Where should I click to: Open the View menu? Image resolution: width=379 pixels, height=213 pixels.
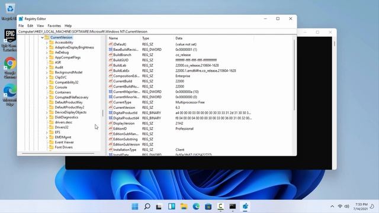(x=40, y=25)
